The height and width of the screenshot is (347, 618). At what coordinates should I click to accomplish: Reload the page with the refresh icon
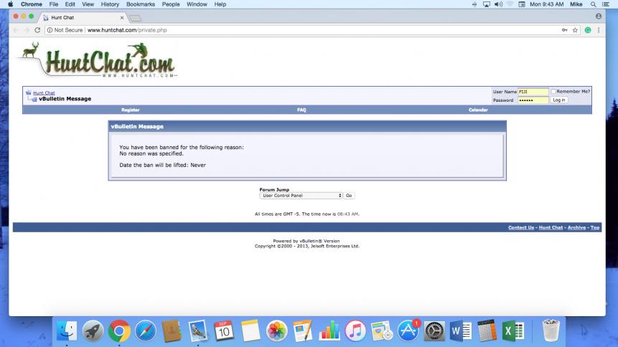(37, 30)
